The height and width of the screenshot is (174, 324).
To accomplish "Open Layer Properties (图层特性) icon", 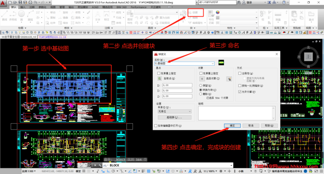I will tap(130, 17).
